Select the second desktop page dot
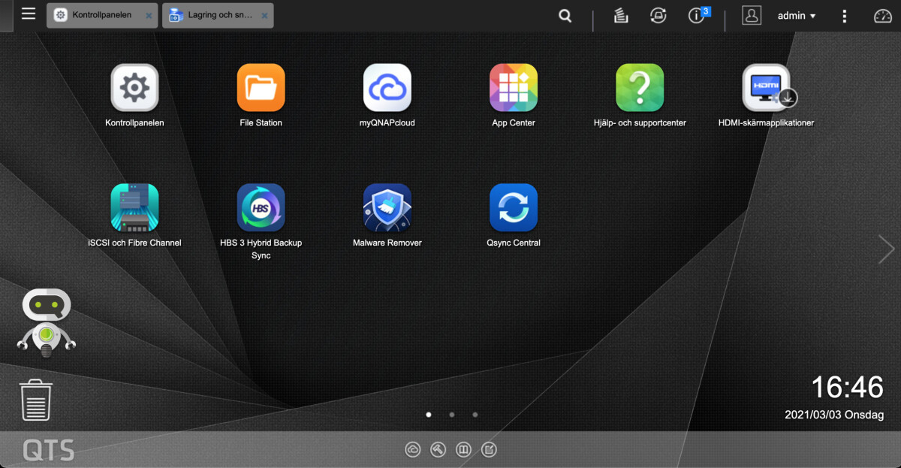 point(452,414)
